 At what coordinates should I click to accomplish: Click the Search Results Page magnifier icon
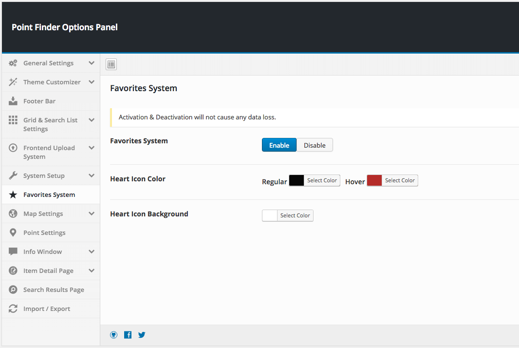[x=13, y=290]
